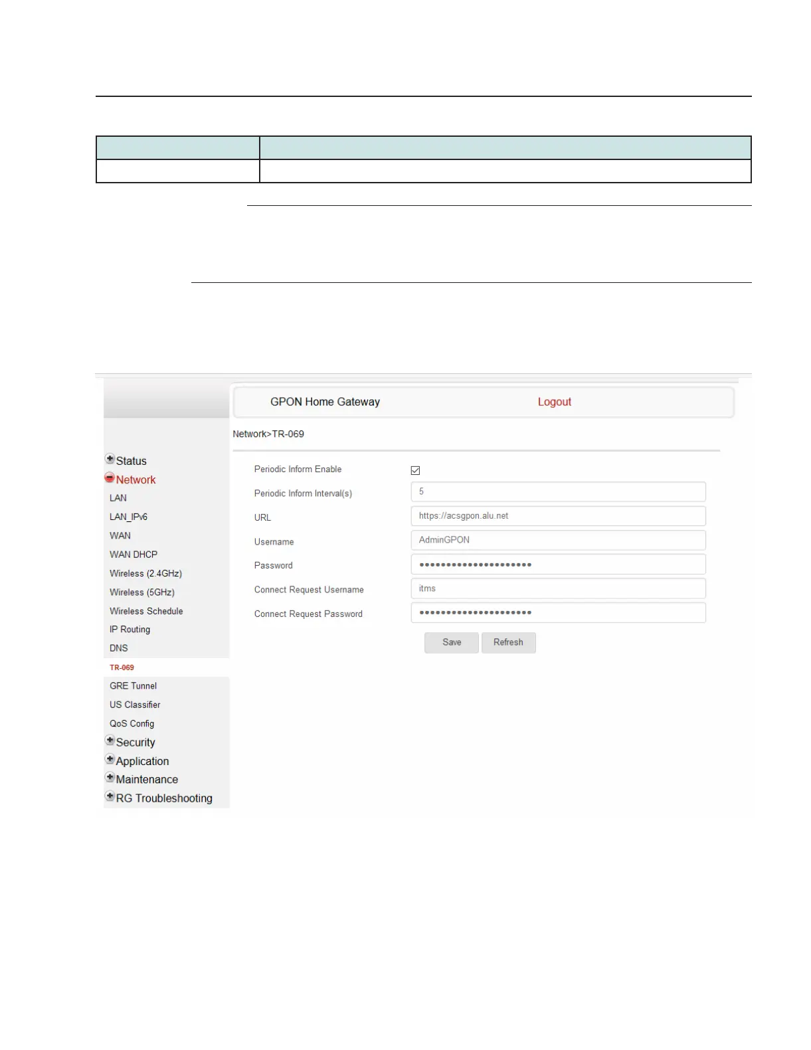
Task: Open the LAN_IPv6 page
Action: pyautogui.click(x=129, y=517)
